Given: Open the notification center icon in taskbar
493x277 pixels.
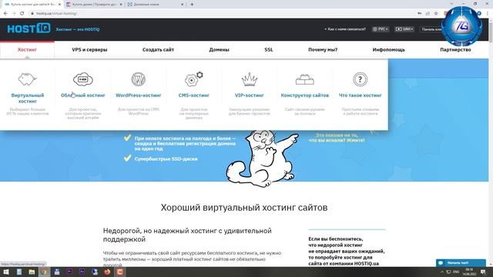Looking at the screenshot, I should [x=483, y=272].
